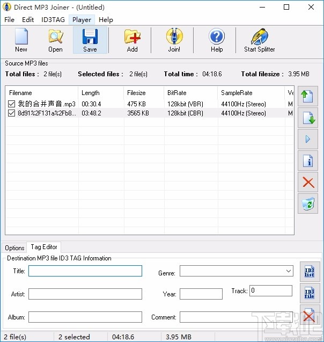324x342 pixels.
Task: Show file info with the i icon
Action: 308,161
